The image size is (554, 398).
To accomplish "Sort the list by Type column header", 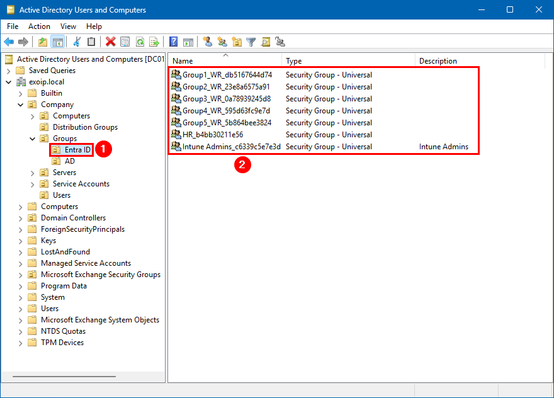I will tap(349, 61).
